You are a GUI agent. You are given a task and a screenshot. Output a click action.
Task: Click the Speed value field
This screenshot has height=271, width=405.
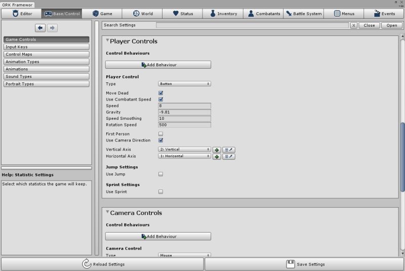point(184,106)
